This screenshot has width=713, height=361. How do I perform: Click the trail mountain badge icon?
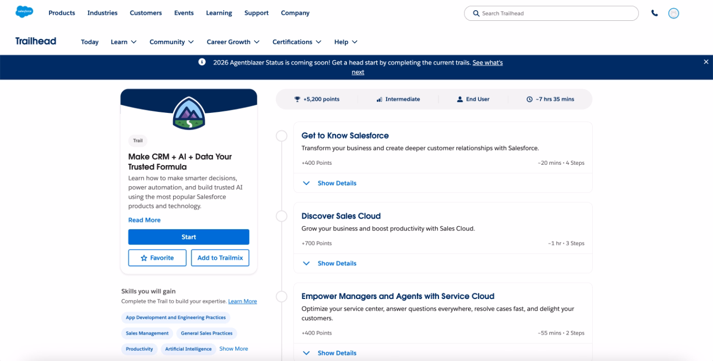click(x=188, y=114)
